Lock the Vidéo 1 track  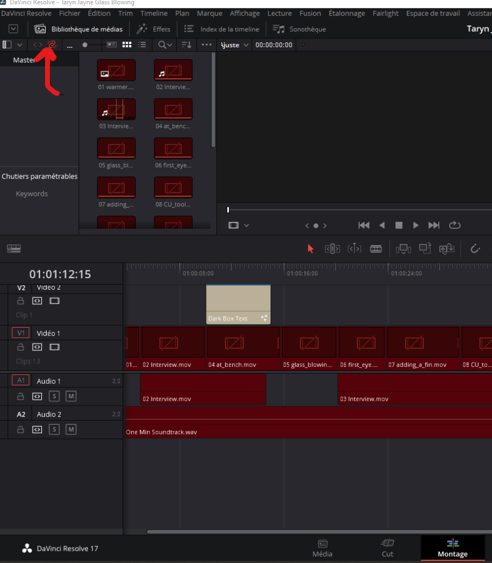[x=21, y=347]
